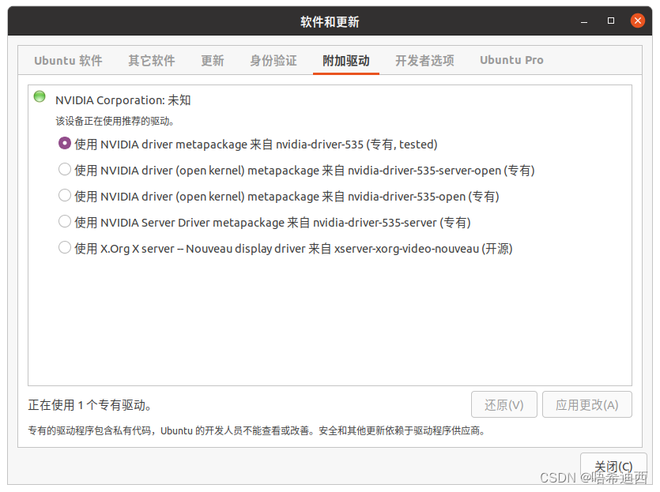Switch to the Ubuntu Pro tab
The height and width of the screenshot is (492, 660).
pos(511,61)
